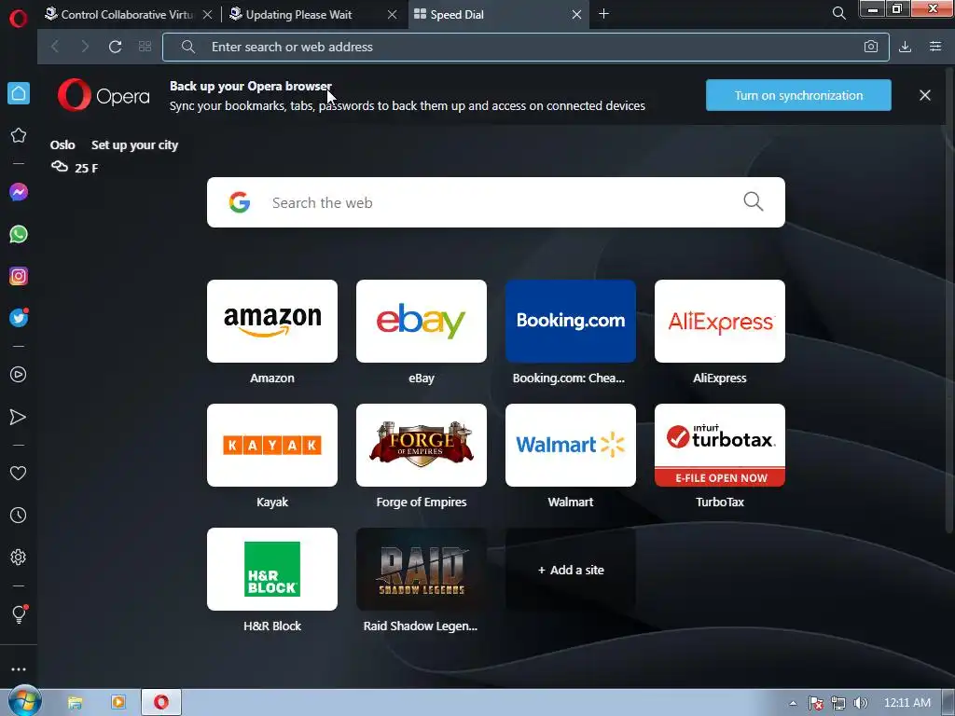Open Easy Setup menu icon
Image resolution: width=955 pixels, height=716 pixels.
935,47
